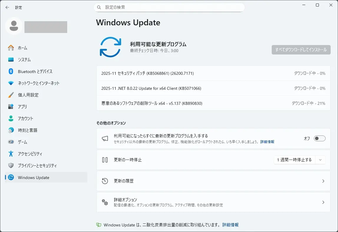The width and height of the screenshot is (338, 232).
Task: Open personalization via paintbrush icon
Action: [x=11, y=95]
